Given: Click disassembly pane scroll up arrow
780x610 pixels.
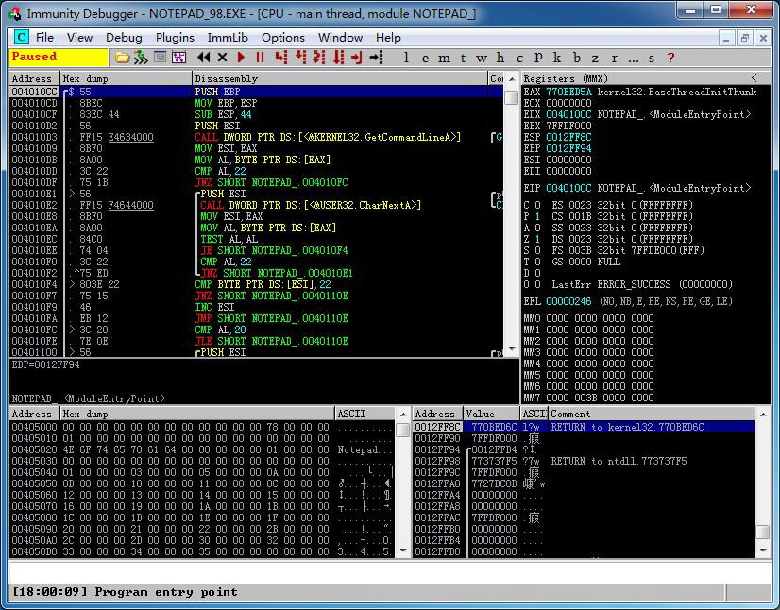Looking at the screenshot, I should [512, 78].
